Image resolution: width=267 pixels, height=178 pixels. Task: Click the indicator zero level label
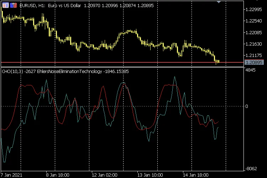point(247,106)
